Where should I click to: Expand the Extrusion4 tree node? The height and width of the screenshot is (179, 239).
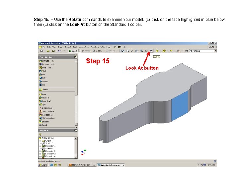[x=40, y=156]
